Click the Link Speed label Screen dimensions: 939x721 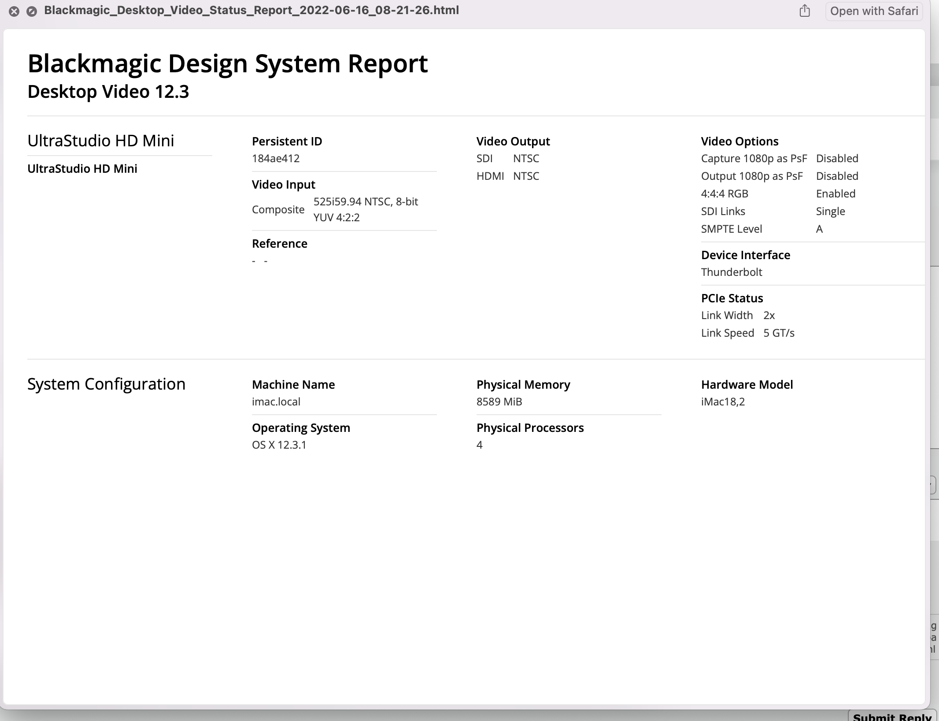click(x=728, y=333)
